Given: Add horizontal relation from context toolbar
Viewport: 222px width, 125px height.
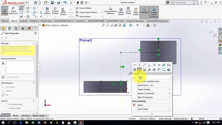Looking at the screenshot, I should tap(135, 65).
